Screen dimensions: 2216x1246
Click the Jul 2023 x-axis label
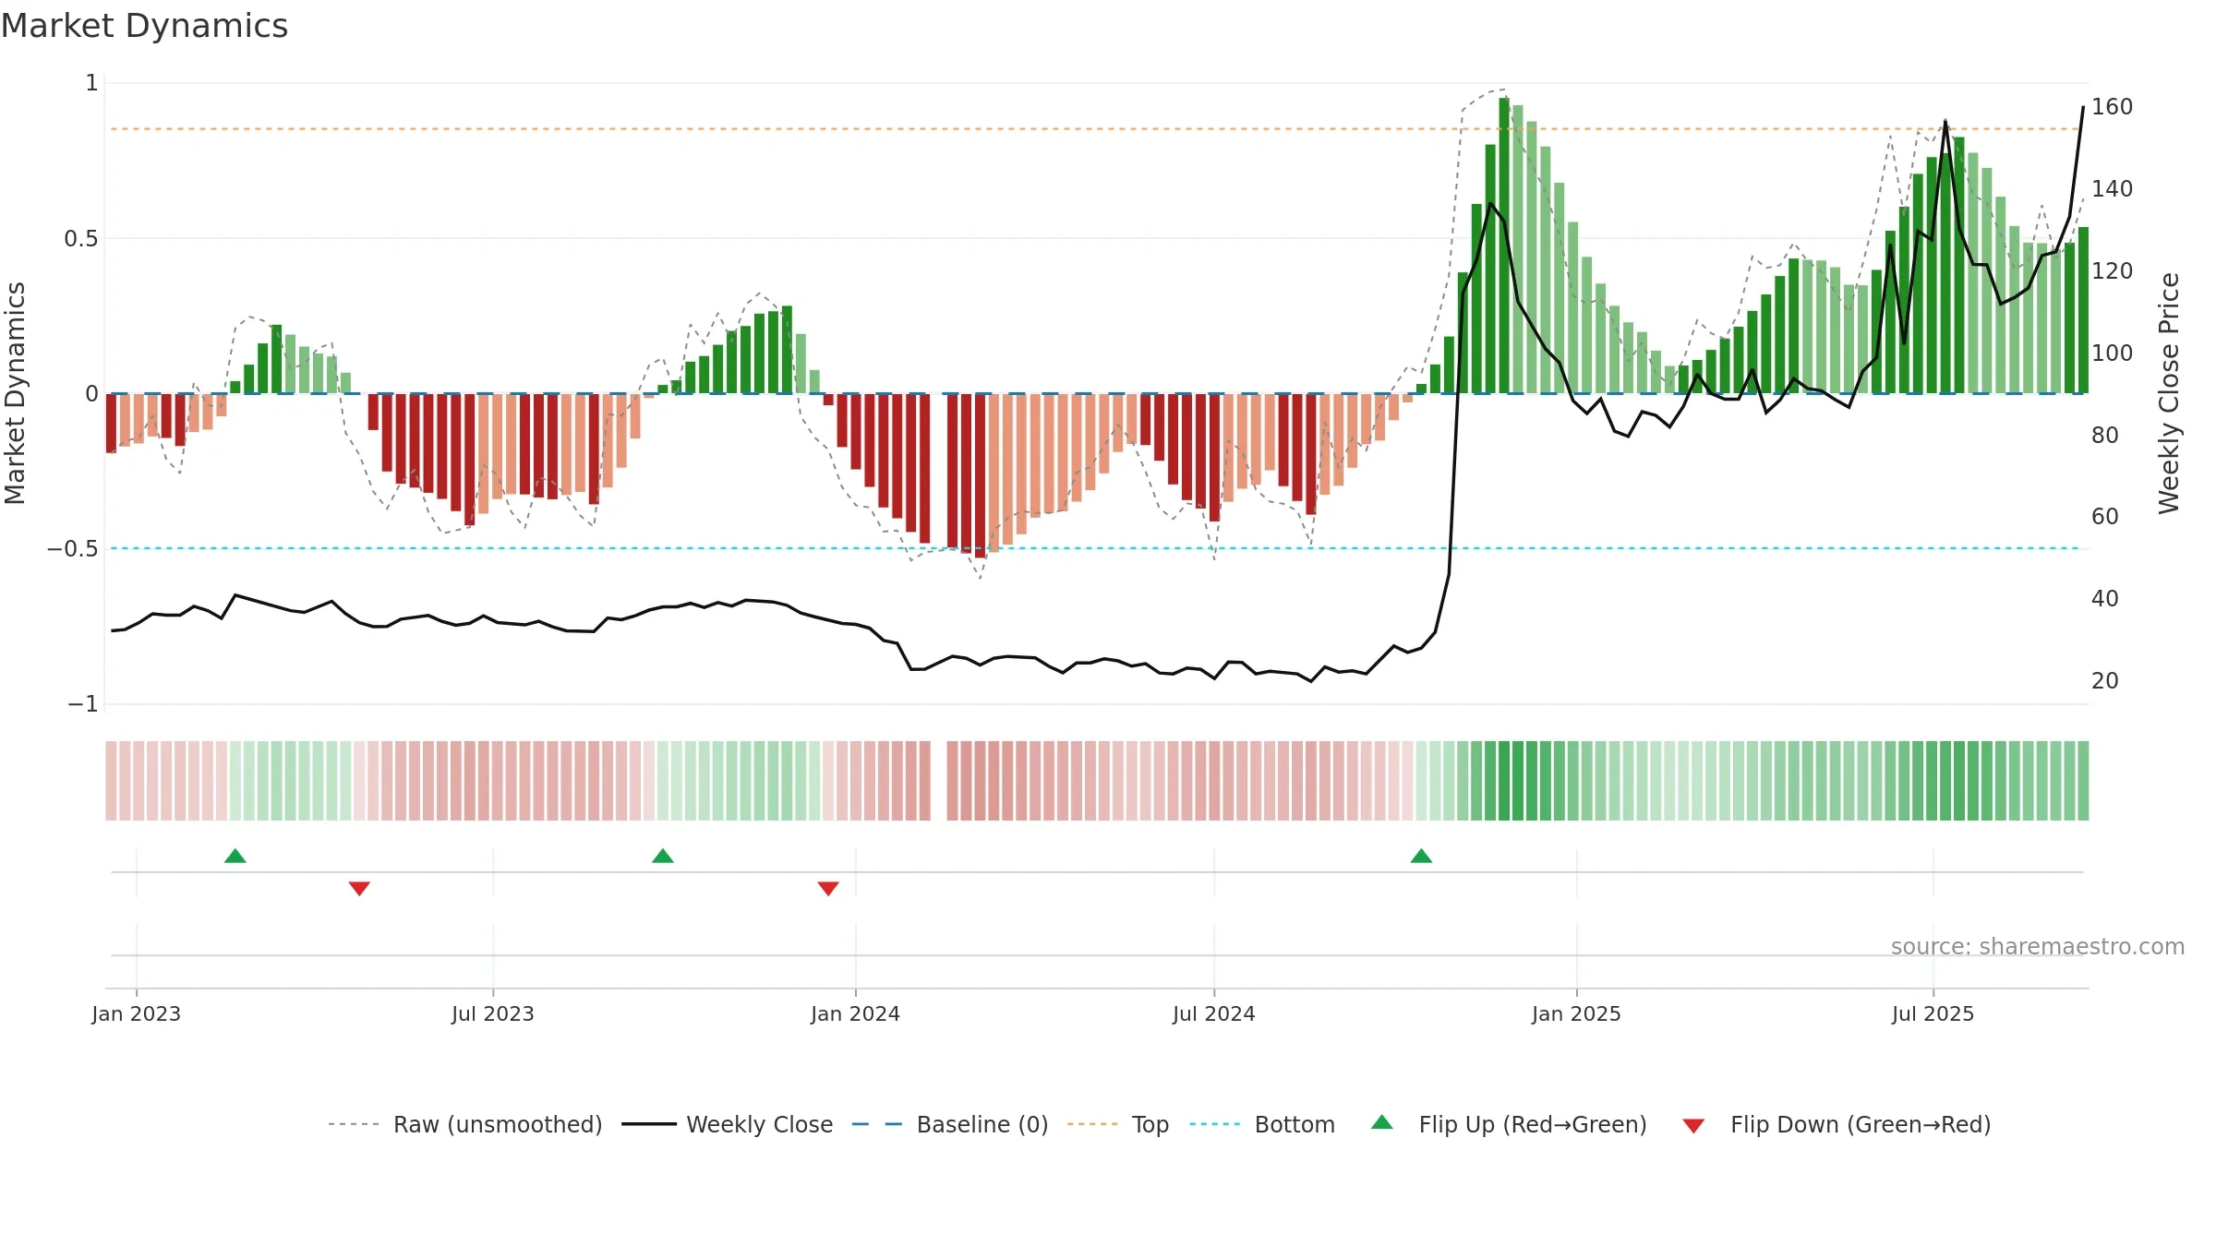493,1013
